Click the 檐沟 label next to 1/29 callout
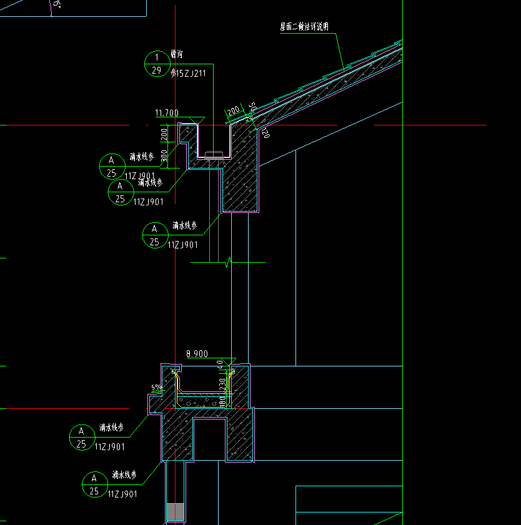 pyautogui.click(x=177, y=54)
